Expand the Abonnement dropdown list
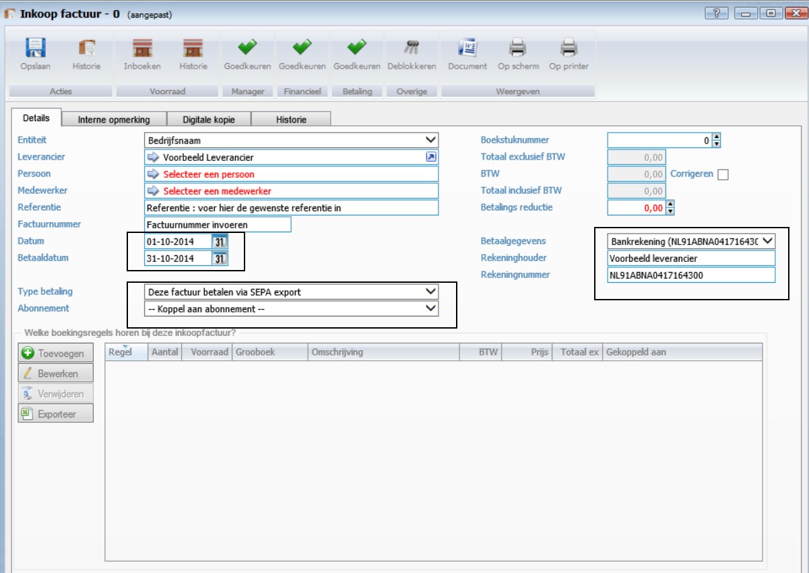 pyautogui.click(x=430, y=308)
